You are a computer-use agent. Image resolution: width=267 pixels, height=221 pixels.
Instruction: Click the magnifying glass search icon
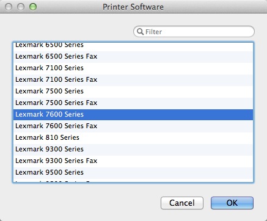coord(140,32)
